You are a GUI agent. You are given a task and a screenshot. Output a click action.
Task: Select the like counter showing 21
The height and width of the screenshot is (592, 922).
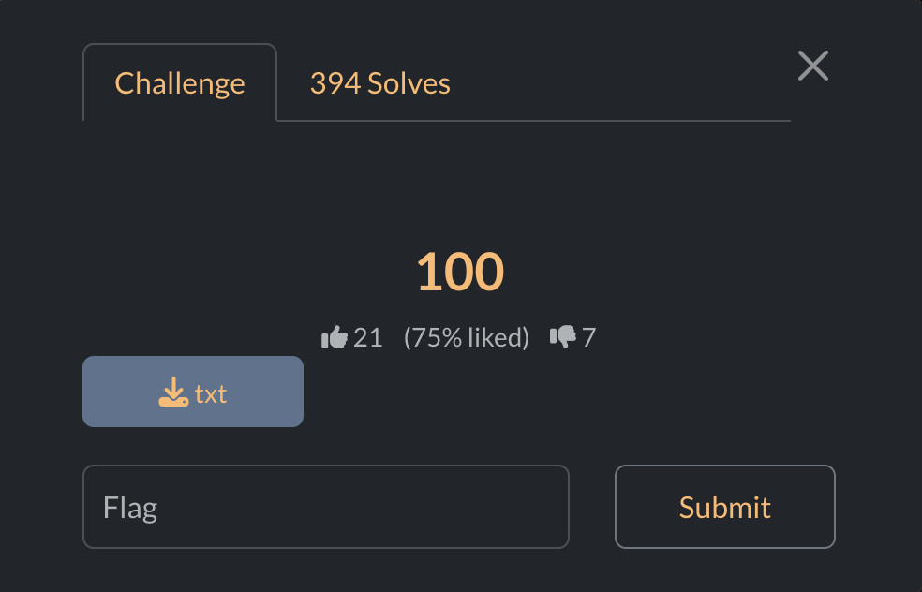369,337
